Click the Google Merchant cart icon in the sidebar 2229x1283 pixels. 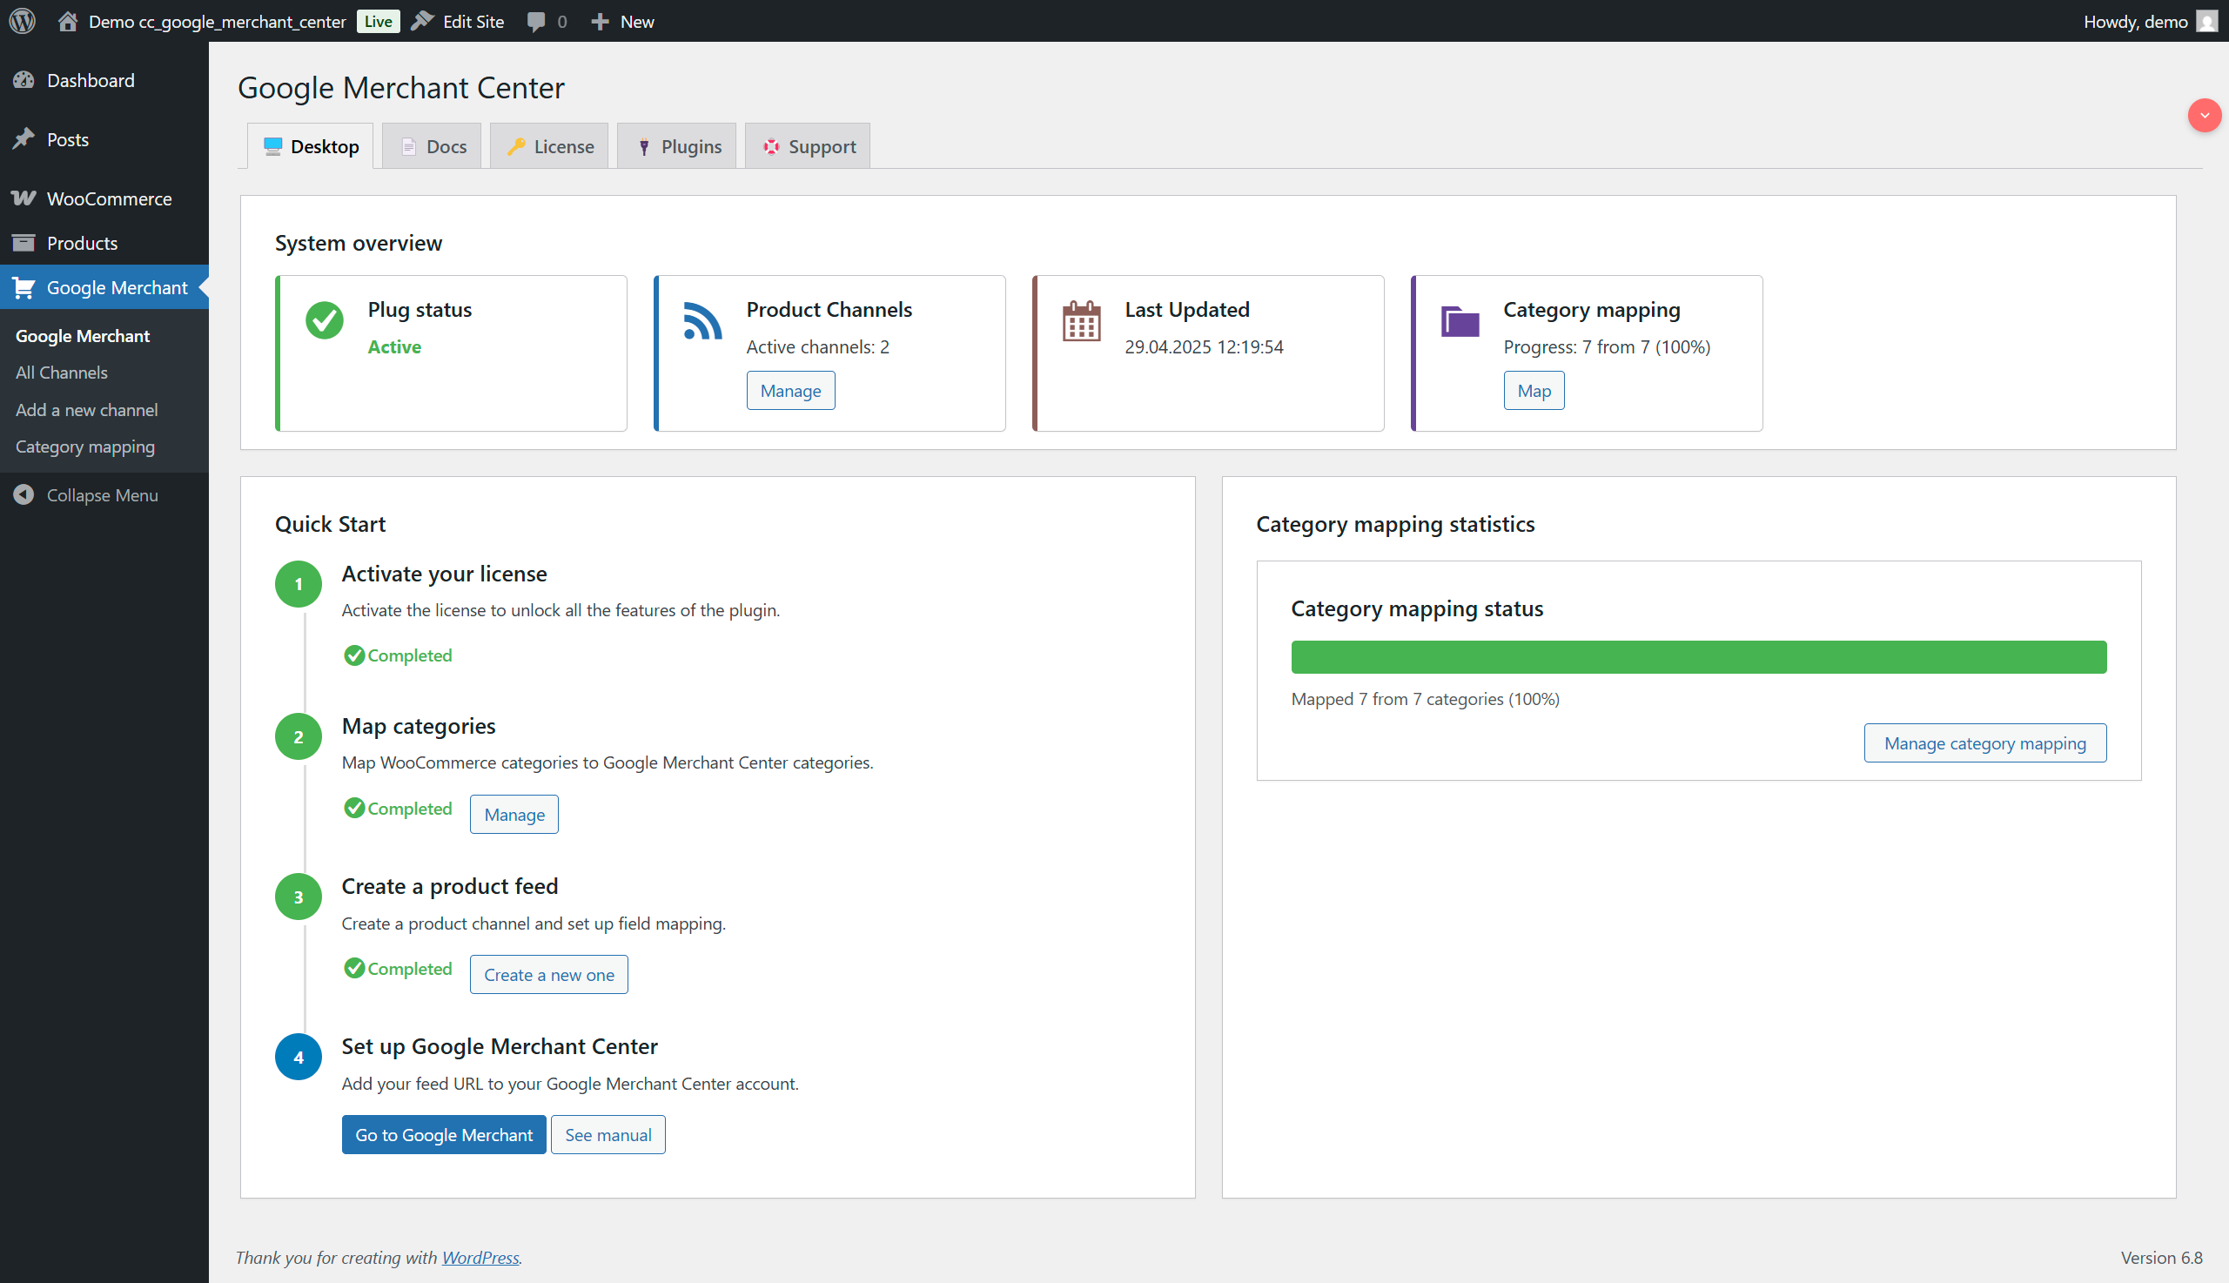(x=23, y=287)
